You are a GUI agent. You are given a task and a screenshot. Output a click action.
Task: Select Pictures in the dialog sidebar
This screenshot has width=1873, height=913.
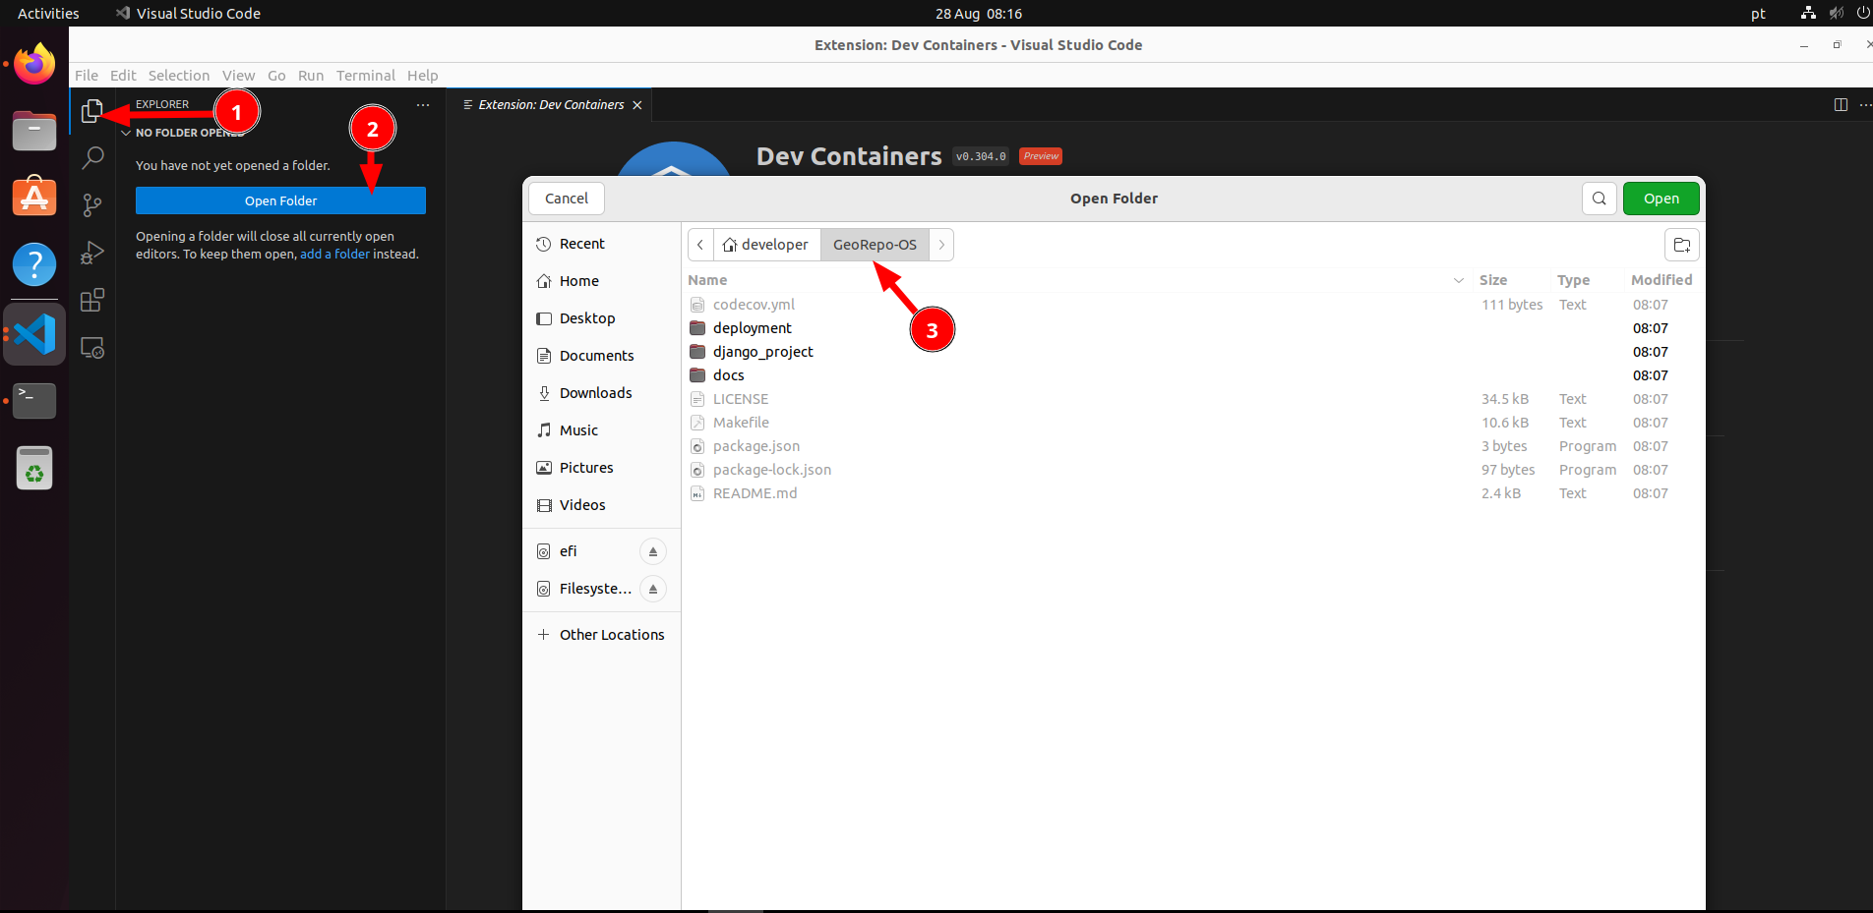(x=601, y=468)
